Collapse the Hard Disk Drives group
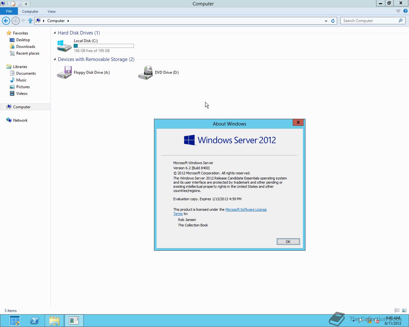Image resolution: width=409 pixels, height=327 pixels. [x=55, y=33]
